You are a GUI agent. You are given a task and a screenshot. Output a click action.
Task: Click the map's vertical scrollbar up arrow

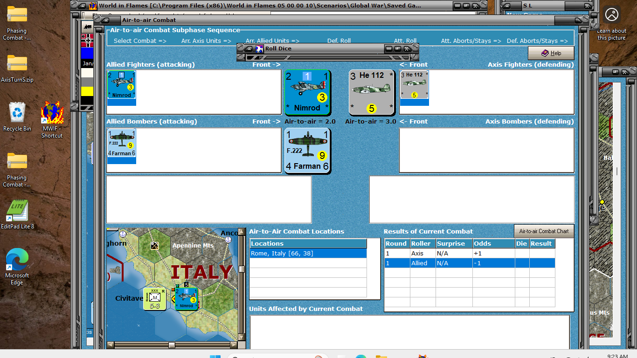[242, 232]
